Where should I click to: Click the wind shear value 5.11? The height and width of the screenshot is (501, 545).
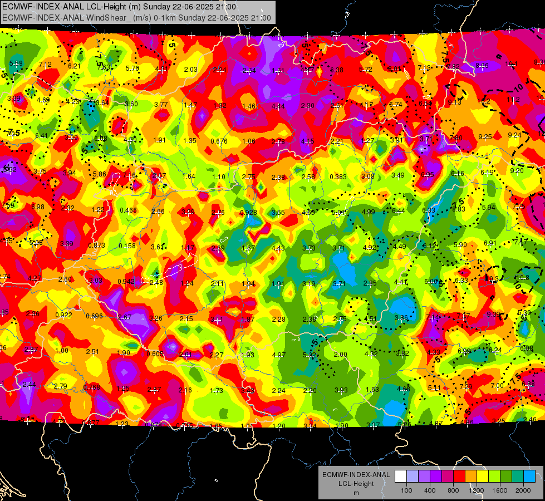[434, 387]
